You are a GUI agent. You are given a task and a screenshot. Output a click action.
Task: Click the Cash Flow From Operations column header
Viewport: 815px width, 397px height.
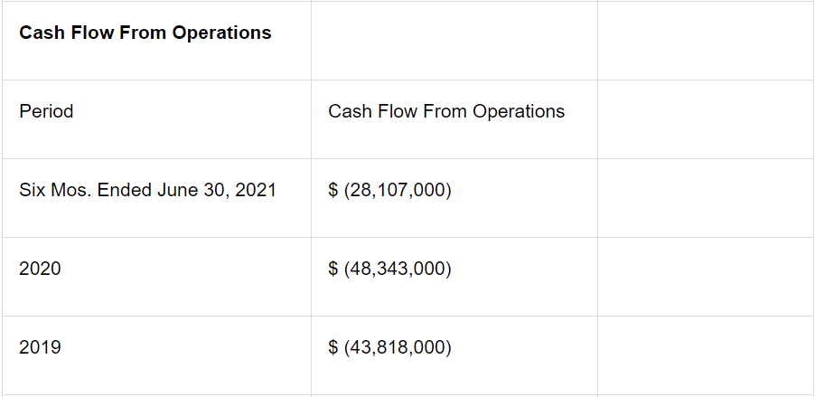[x=446, y=111]
